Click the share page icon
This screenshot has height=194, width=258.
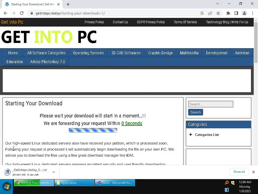pos(210,13)
